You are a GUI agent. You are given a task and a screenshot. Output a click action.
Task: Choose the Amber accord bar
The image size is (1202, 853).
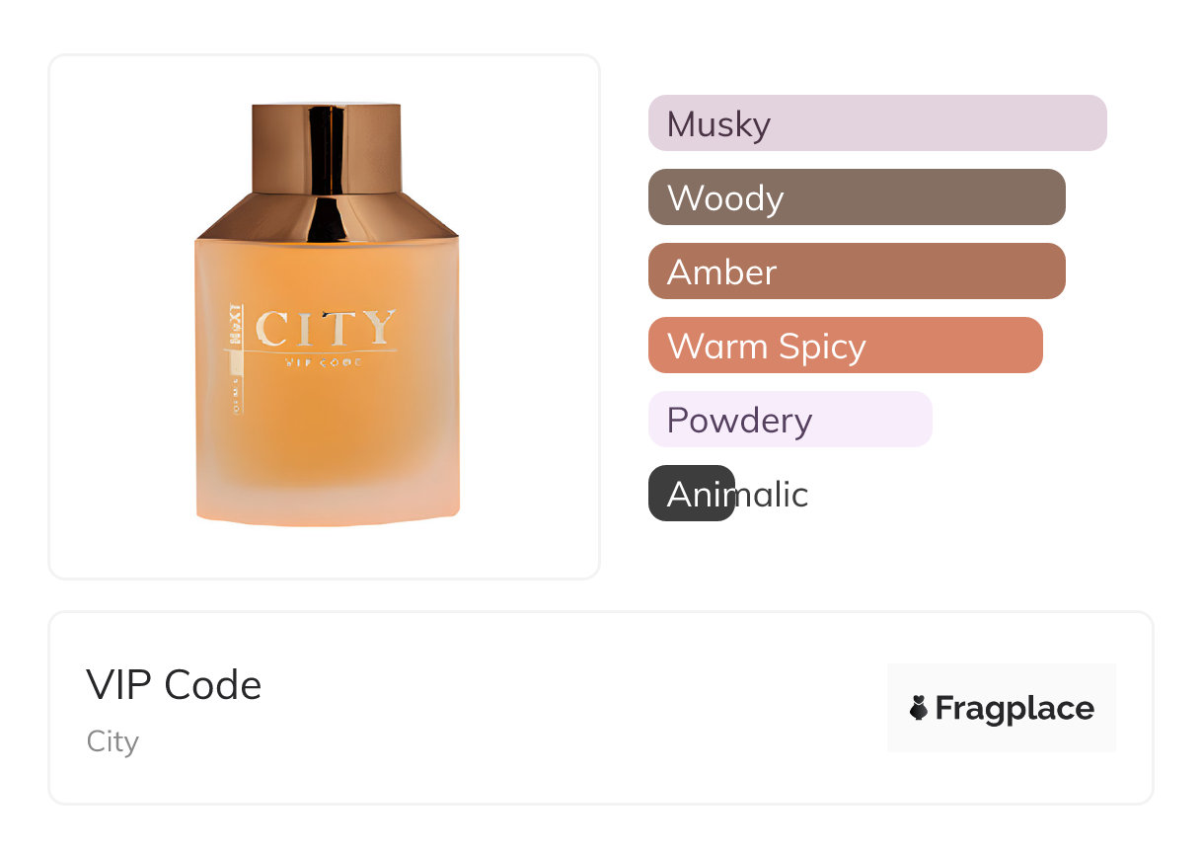coord(856,271)
